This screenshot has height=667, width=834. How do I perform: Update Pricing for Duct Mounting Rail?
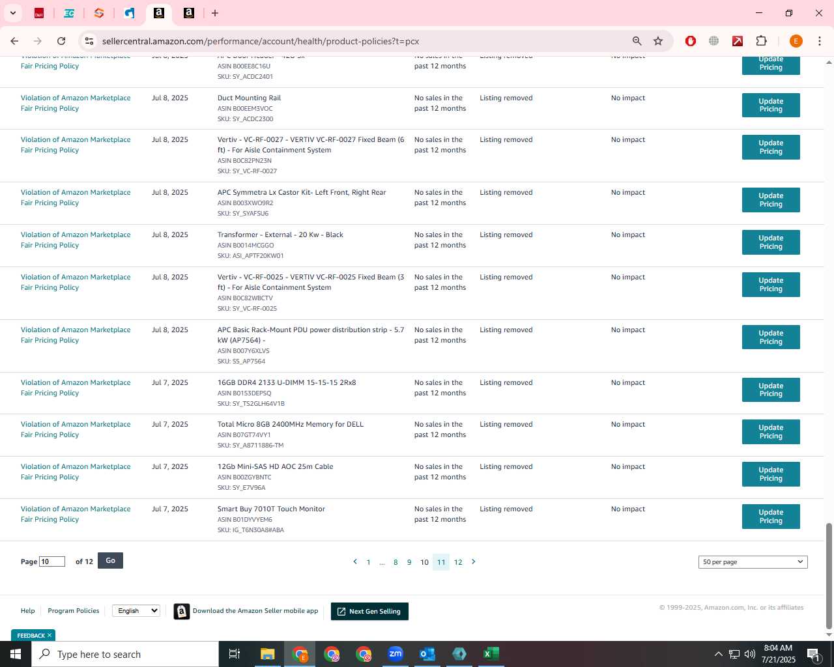(x=771, y=105)
